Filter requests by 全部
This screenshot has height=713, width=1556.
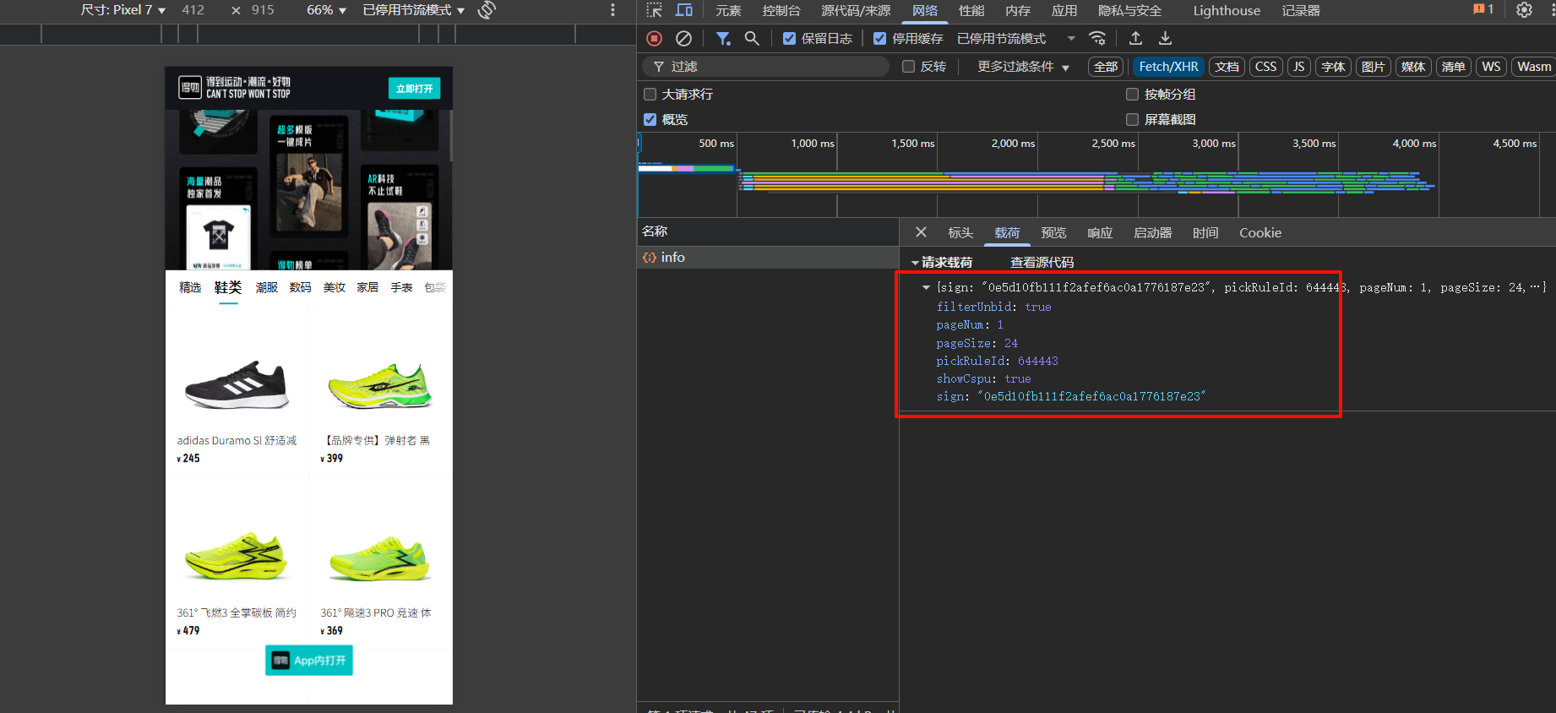(1106, 67)
